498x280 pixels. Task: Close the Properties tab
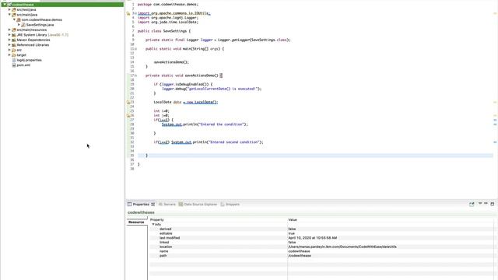click(153, 205)
